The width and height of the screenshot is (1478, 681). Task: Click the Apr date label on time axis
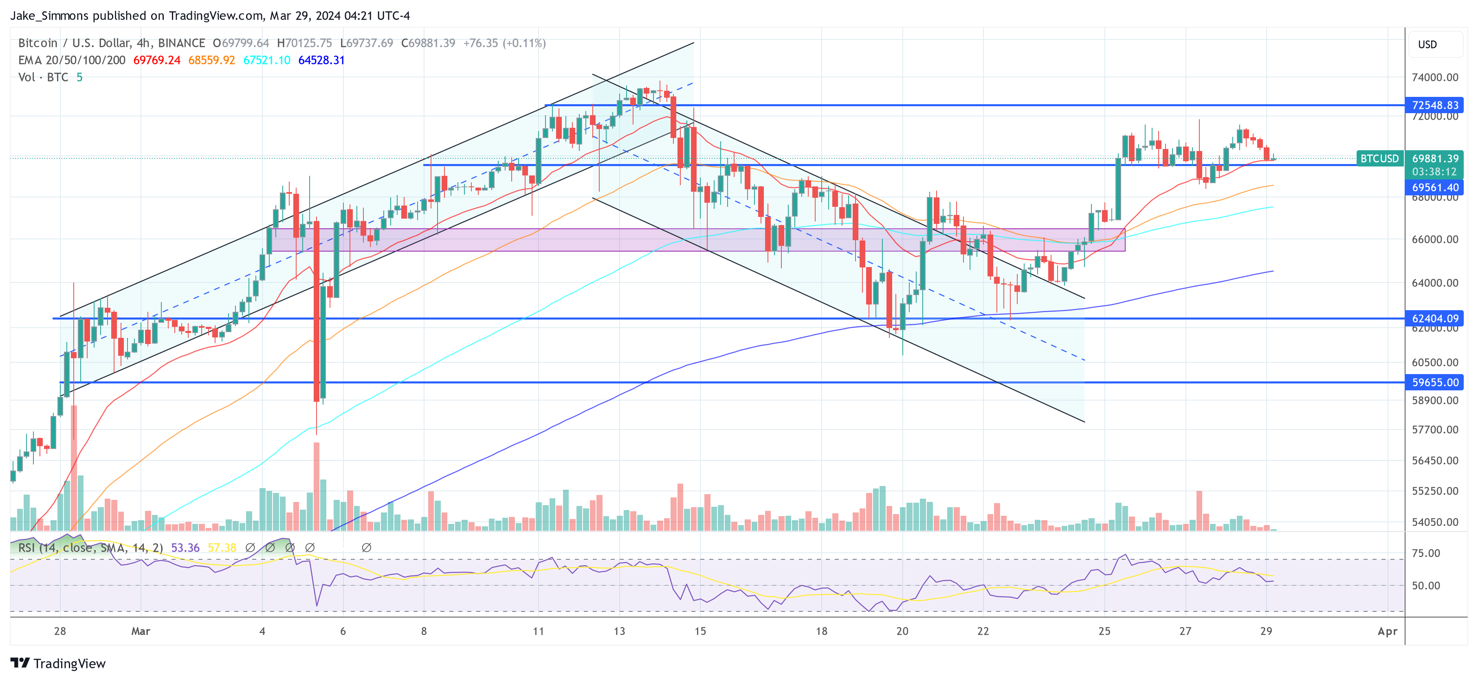[1387, 631]
